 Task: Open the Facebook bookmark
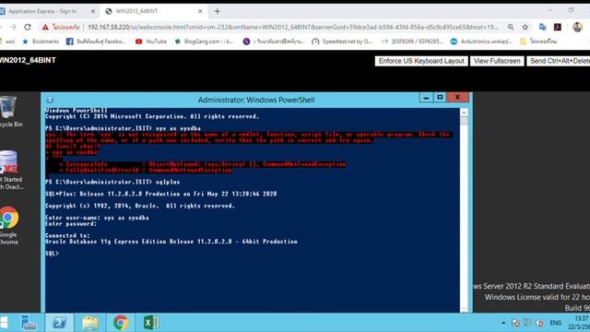96,41
